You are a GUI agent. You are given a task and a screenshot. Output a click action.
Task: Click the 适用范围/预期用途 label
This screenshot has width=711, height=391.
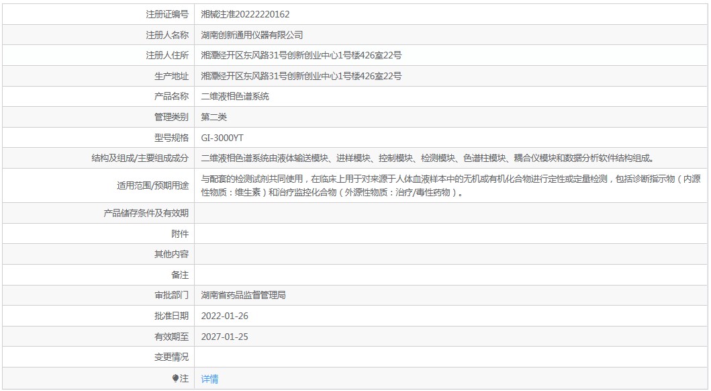[153, 185]
